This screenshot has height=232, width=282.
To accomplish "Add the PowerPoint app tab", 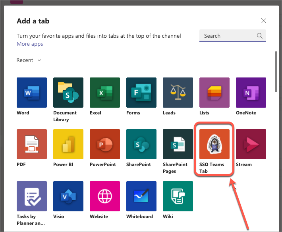I will (x=105, y=144).
